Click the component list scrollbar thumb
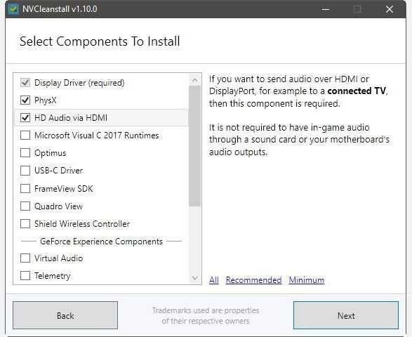 (x=194, y=146)
